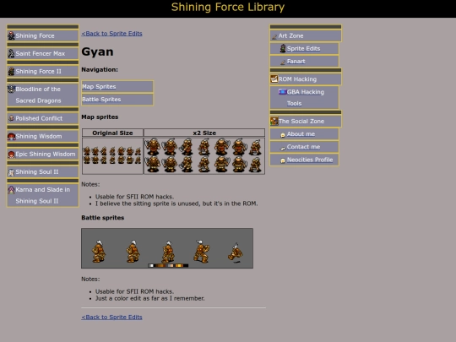Open GBA Hacking Tools link
The width and height of the screenshot is (456, 342).
306,97
